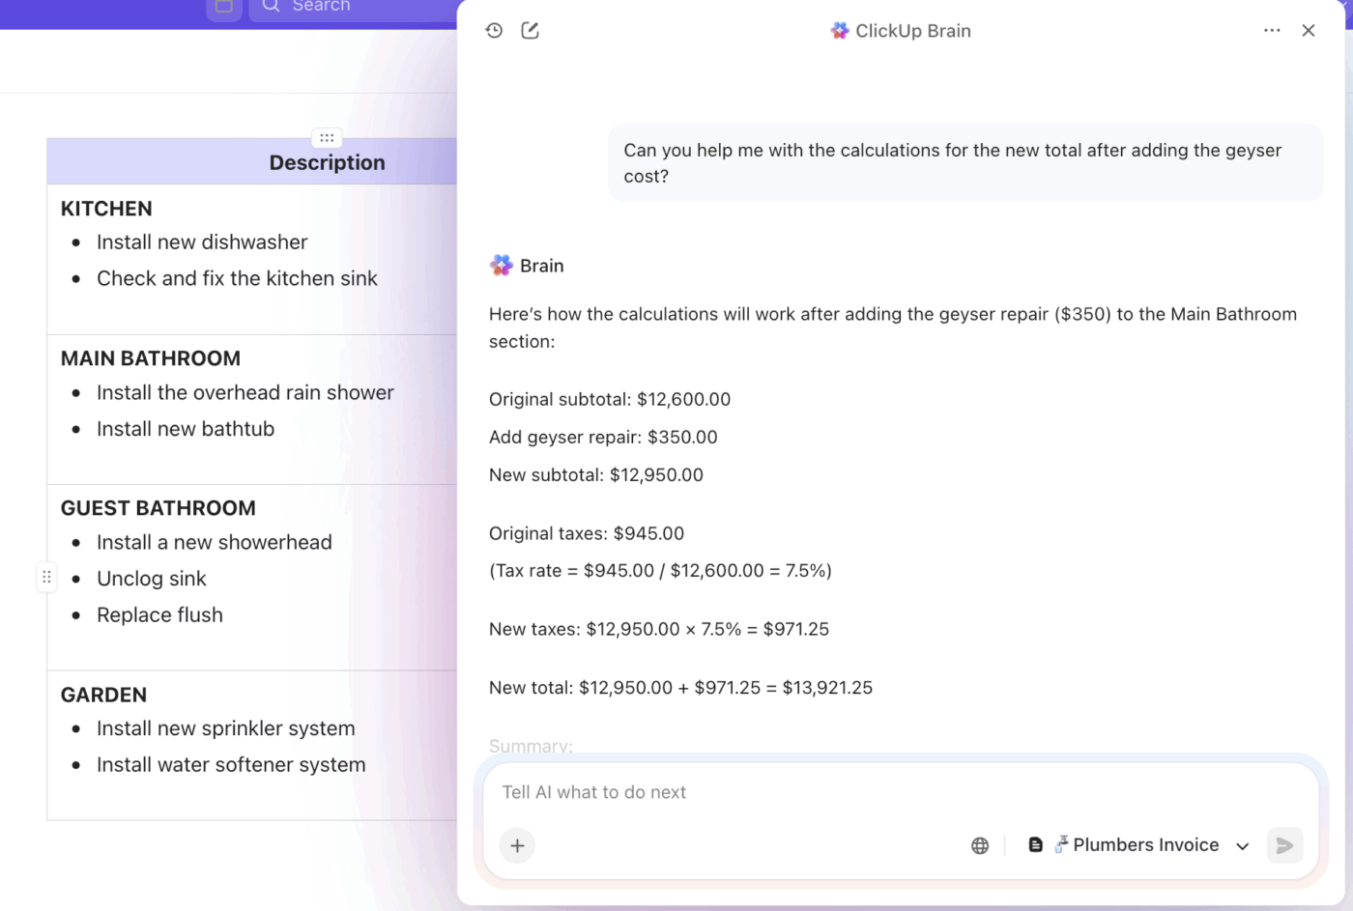The height and width of the screenshot is (911, 1353).
Task: Click the table column drag handle above Description
Action: (x=327, y=138)
